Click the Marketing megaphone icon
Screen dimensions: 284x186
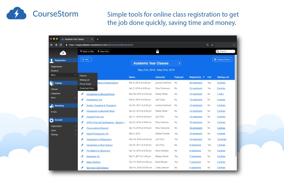[51, 106]
